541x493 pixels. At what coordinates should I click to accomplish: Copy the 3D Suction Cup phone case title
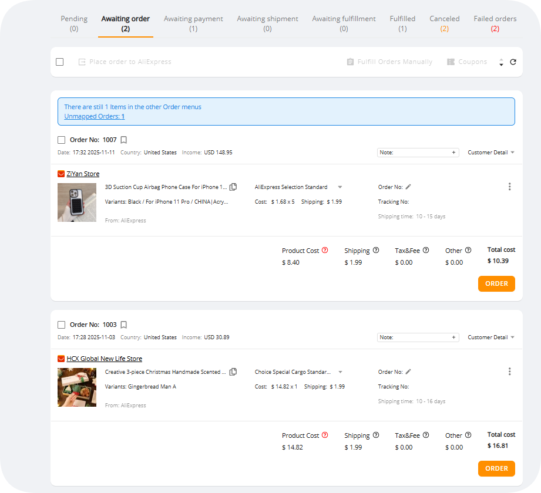click(x=233, y=187)
